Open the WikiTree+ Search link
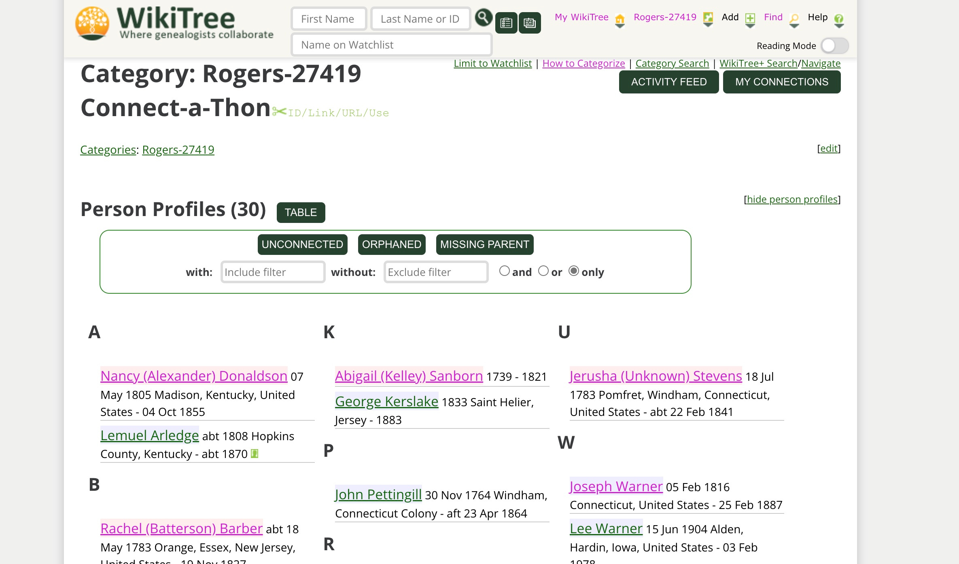 (x=758, y=64)
